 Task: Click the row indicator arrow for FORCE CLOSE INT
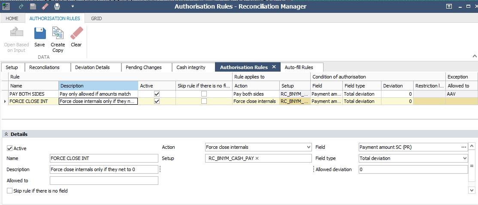pyautogui.click(x=5, y=102)
